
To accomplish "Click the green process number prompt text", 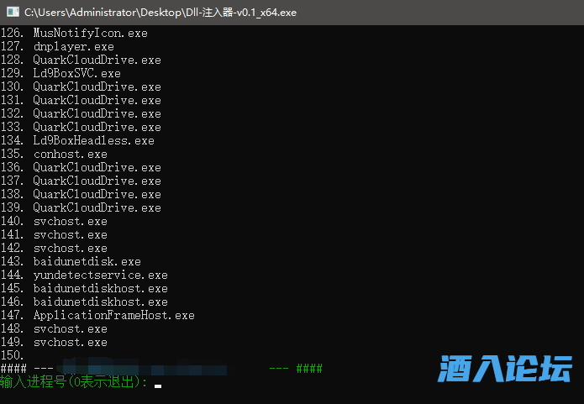I will 74,383.
